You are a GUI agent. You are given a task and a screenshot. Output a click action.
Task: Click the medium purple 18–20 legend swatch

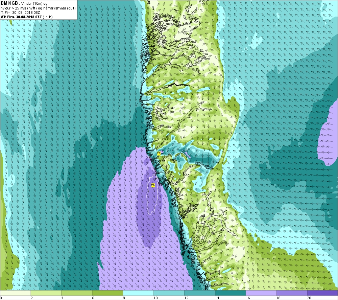[292, 293]
